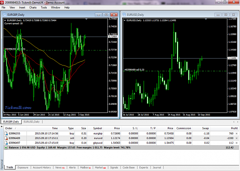Switch to the Mailbox tab
Image resolution: width=240 pixels, height=171 pixels.
coord(85,168)
